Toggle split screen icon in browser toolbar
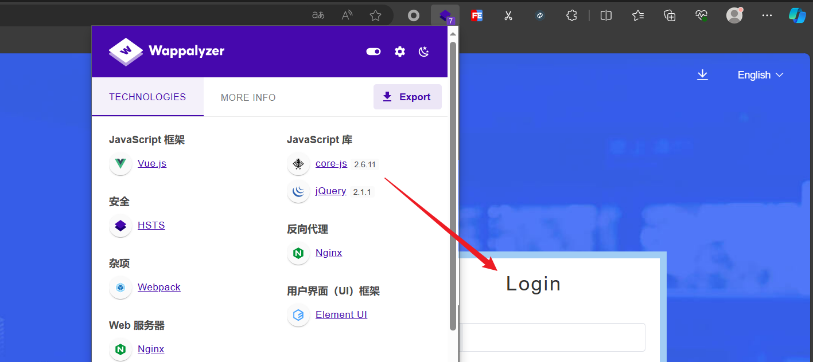 pyautogui.click(x=606, y=15)
